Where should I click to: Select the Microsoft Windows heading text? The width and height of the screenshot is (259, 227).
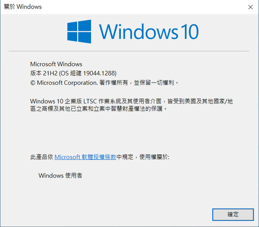56,64
